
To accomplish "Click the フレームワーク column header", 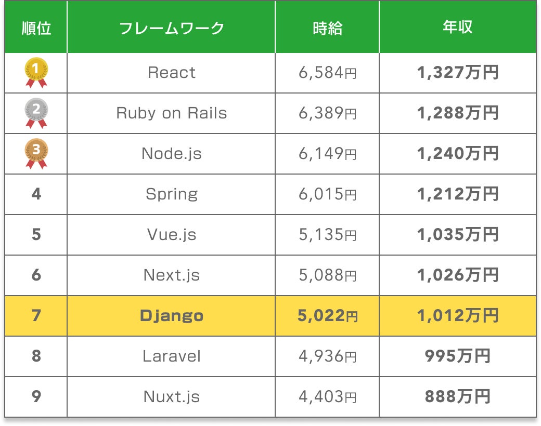I will [x=172, y=28].
